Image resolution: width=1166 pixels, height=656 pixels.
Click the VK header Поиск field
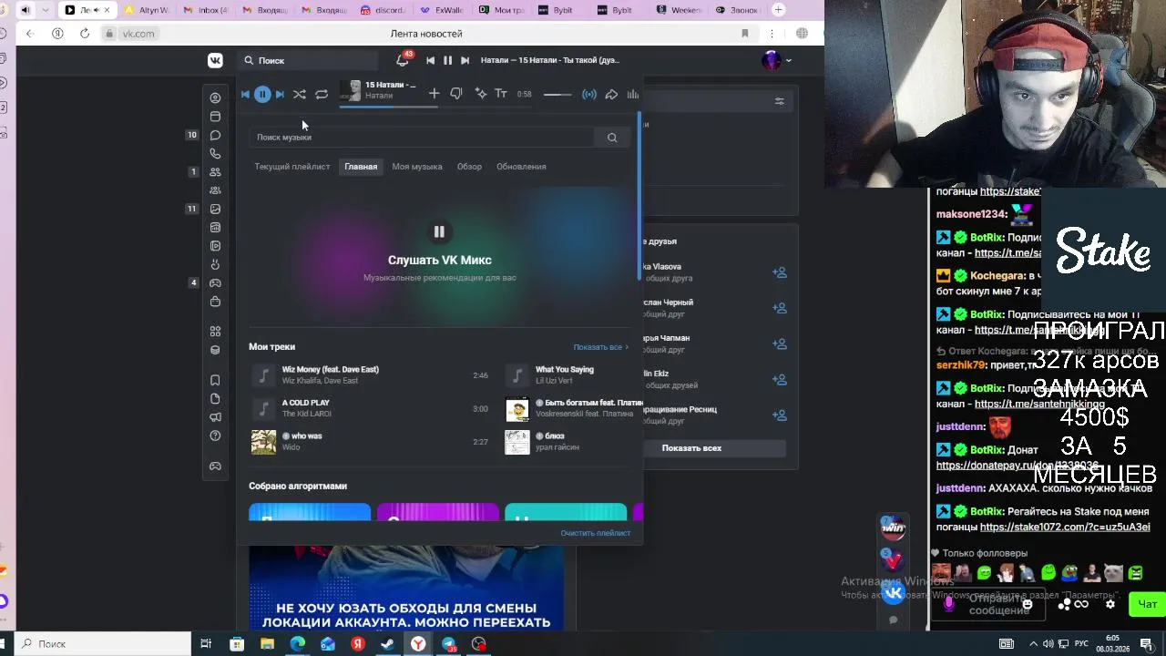308,60
